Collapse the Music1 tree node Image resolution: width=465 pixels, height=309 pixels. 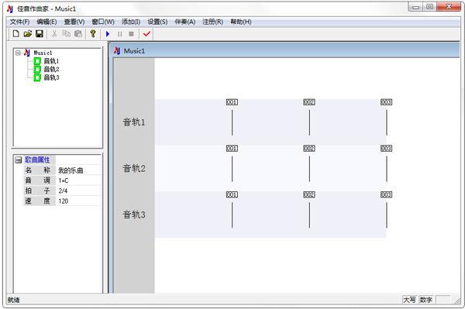coord(18,53)
